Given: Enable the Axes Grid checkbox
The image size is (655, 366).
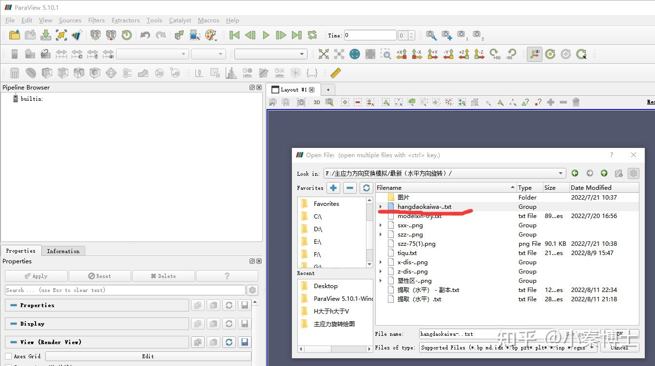Looking at the screenshot, I should coord(8,356).
